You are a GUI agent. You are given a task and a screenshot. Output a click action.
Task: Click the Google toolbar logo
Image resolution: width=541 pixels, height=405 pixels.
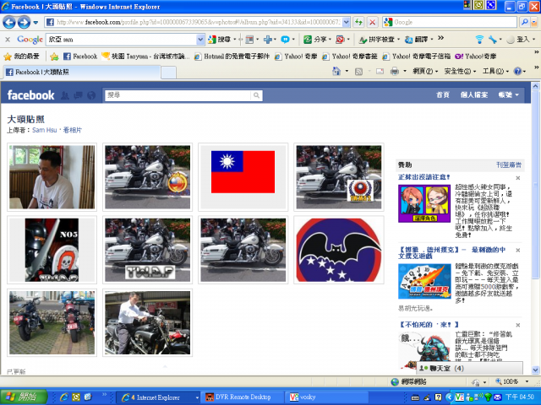(30, 40)
